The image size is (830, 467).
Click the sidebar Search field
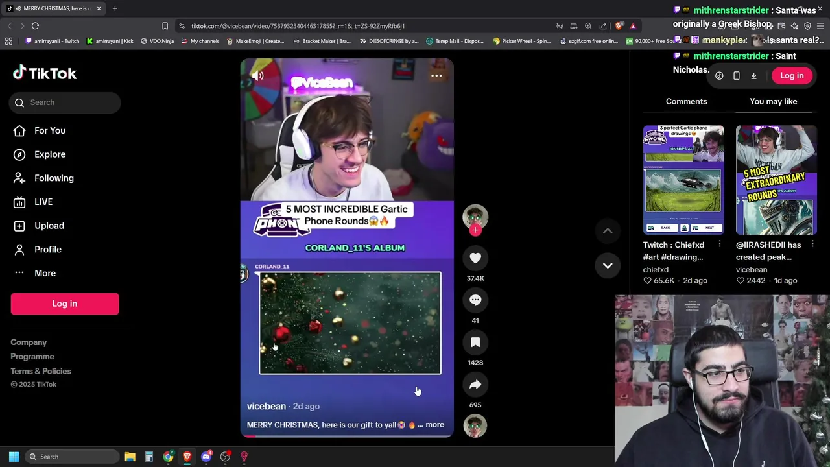[x=65, y=102]
